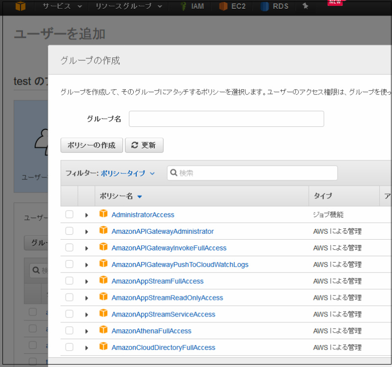This screenshot has width=392, height=367.
Task: Tick the AmazonCloudDirectoryFullAccess checkbox
Action: pos(69,347)
